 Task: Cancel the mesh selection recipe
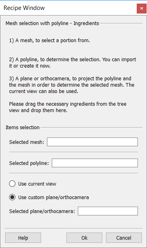(x=124, y=238)
